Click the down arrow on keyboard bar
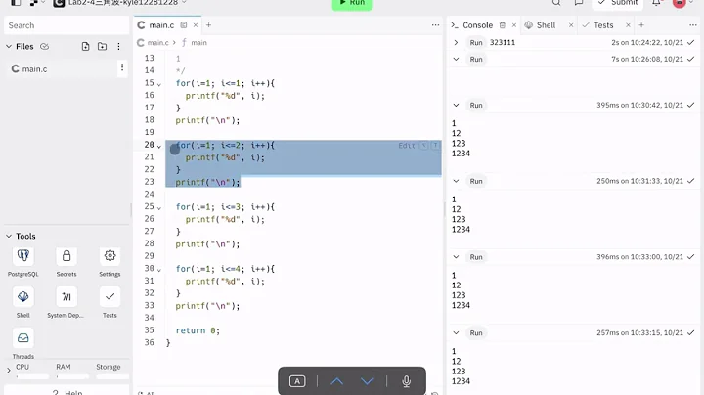This screenshot has height=395, width=704. (367, 381)
